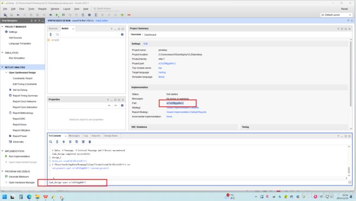Open the Default Layout dropdown
356x201 pixels.
click(336, 15)
